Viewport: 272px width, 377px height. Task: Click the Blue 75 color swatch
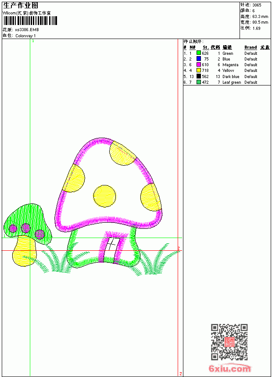[x=199, y=59]
